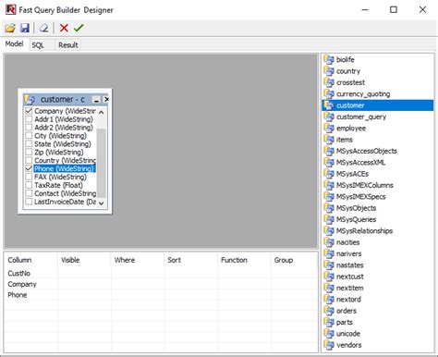Switch to the Result tab

[x=68, y=45]
